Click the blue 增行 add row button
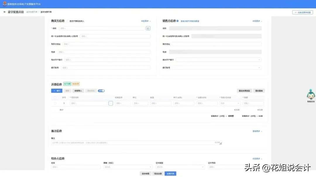The image size is (316, 177). click(57, 91)
